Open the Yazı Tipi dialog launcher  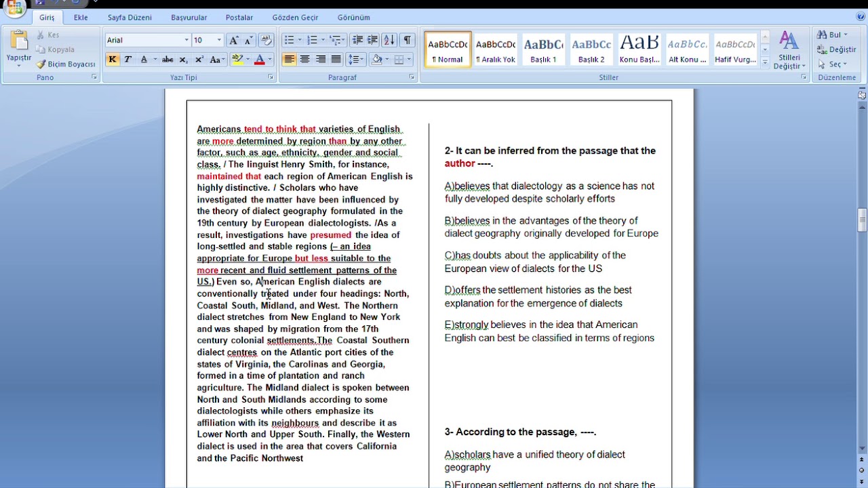(x=271, y=78)
